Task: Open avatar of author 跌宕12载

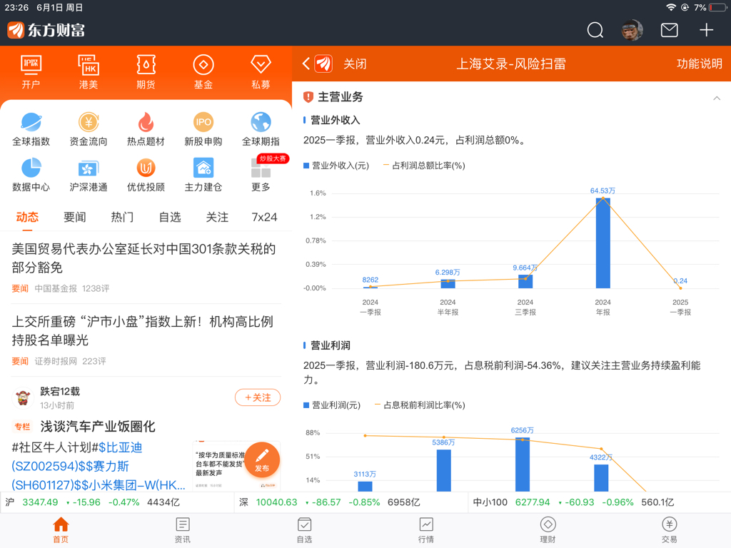Action: tap(22, 397)
